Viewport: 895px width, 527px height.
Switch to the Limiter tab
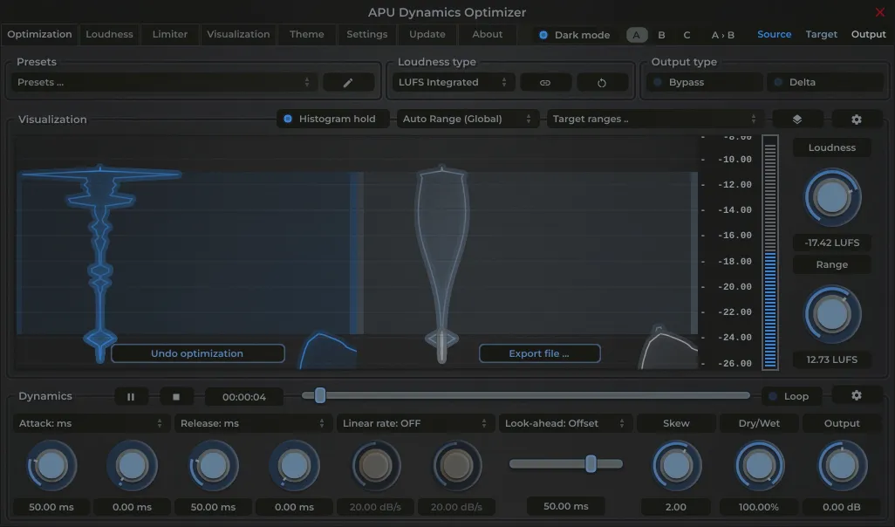(x=169, y=34)
